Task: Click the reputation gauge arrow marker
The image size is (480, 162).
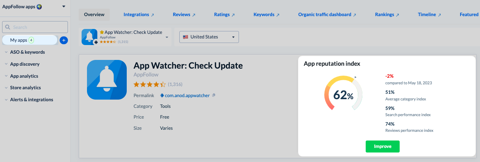Action: coord(355,77)
